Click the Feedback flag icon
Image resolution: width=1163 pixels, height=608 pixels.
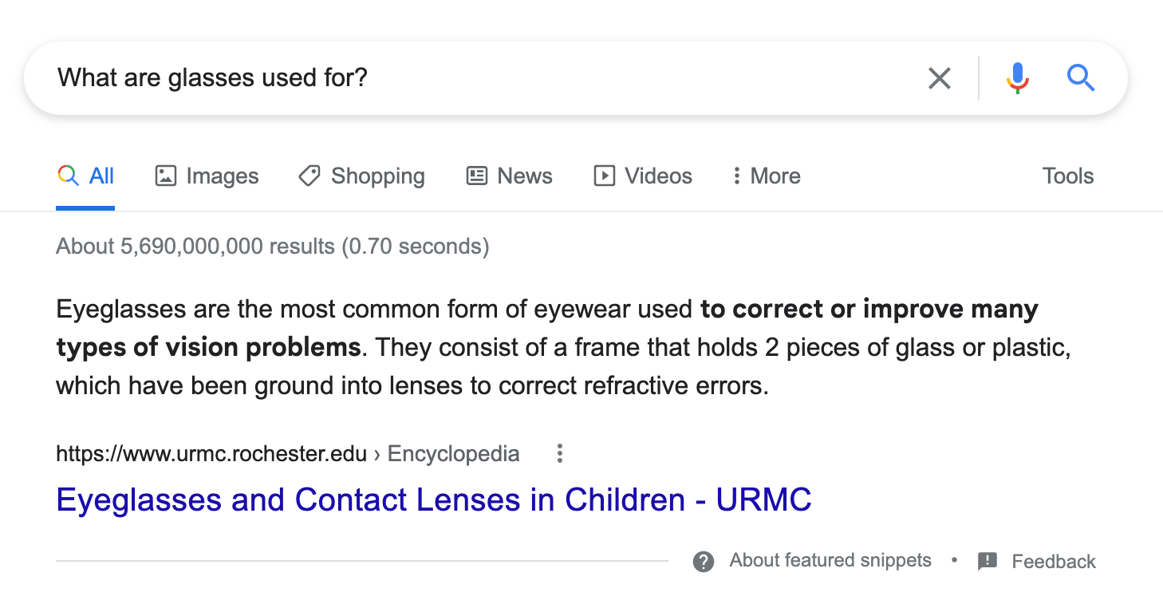tap(988, 562)
